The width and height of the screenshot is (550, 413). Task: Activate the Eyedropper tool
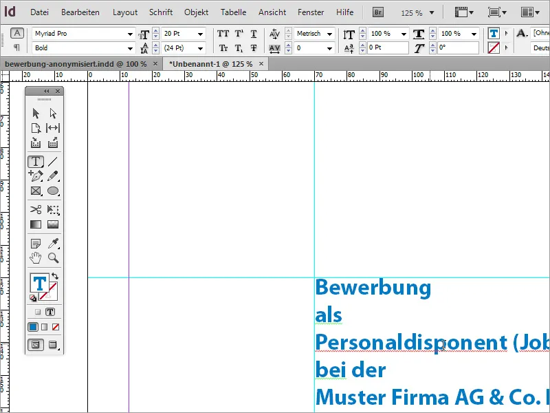(53, 244)
